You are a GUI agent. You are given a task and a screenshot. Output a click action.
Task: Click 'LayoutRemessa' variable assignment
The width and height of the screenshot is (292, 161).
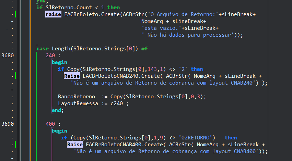[x=78, y=103]
